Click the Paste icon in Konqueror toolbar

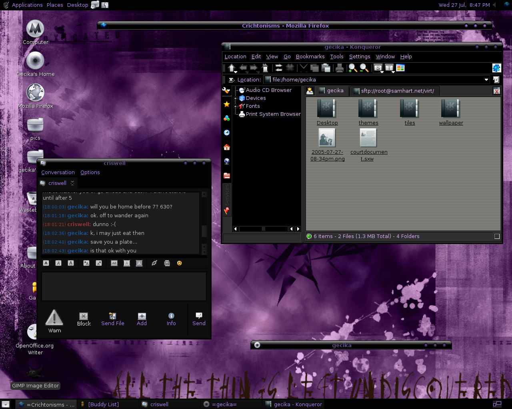tap(326, 68)
